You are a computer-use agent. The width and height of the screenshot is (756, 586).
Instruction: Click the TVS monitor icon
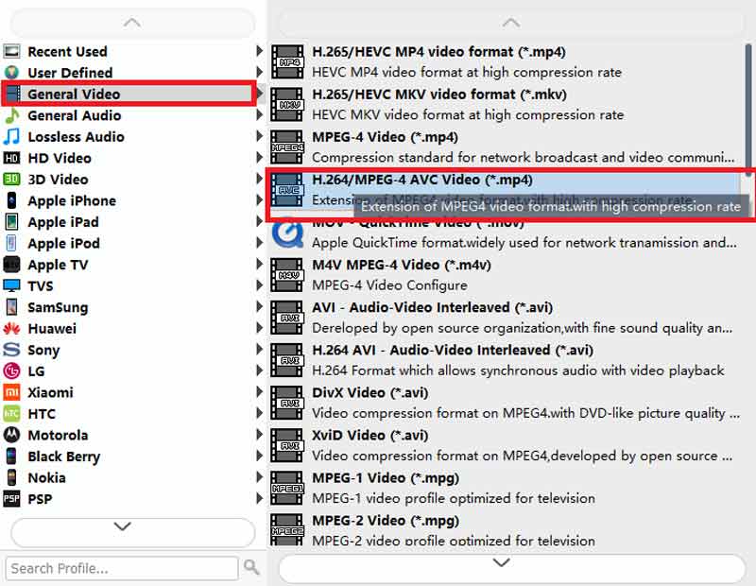click(11, 285)
